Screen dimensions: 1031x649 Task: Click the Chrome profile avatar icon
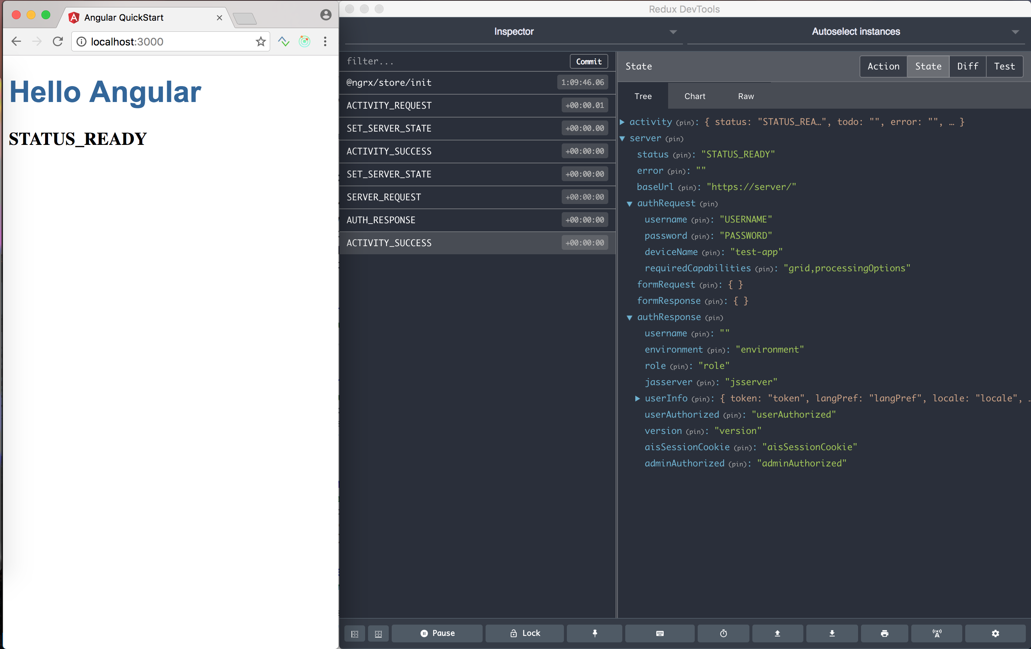pos(326,15)
